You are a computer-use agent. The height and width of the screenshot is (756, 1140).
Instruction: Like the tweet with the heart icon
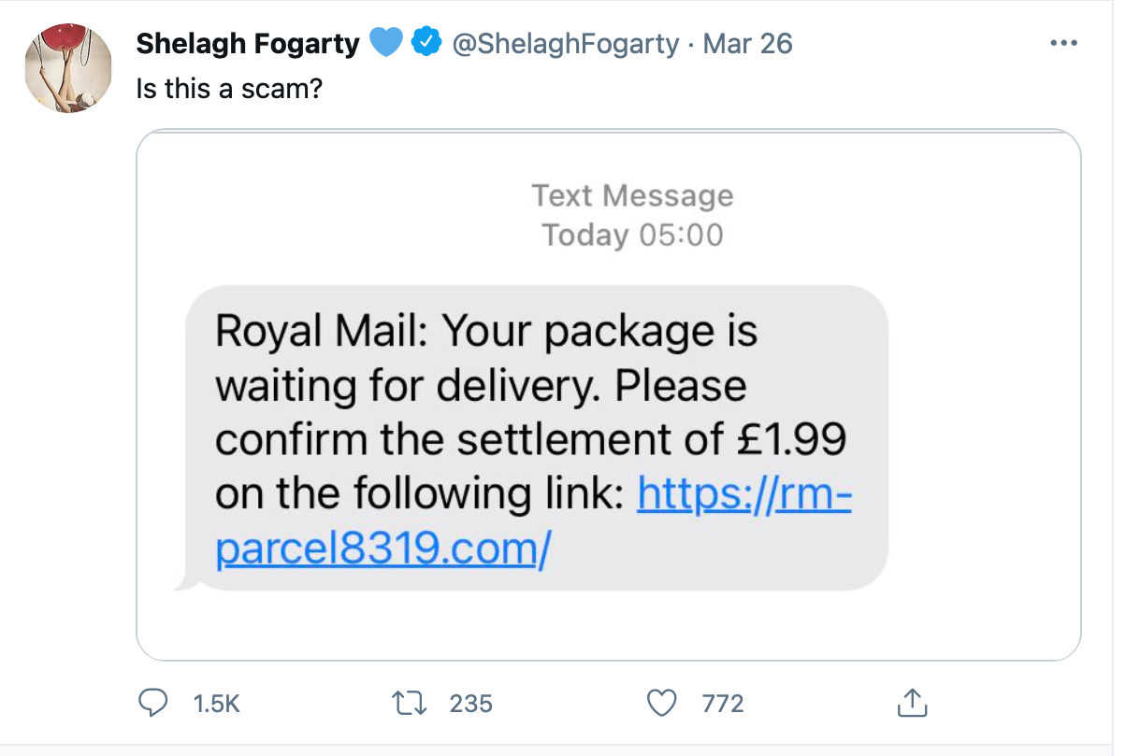[x=662, y=702]
